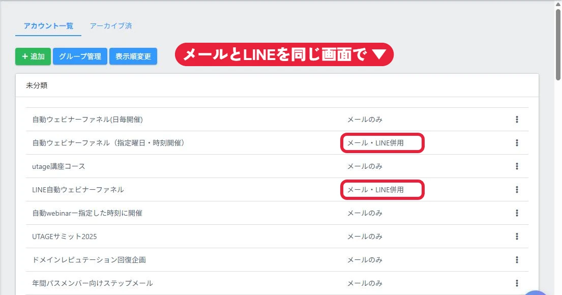Open kebab menu for 自動ウェビナーファネル（指定曜日・時刻開催）

click(517, 142)
